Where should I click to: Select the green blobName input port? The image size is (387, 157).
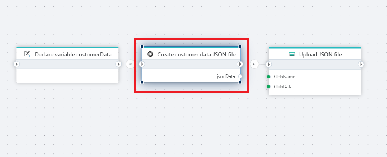tap(269, 77)
